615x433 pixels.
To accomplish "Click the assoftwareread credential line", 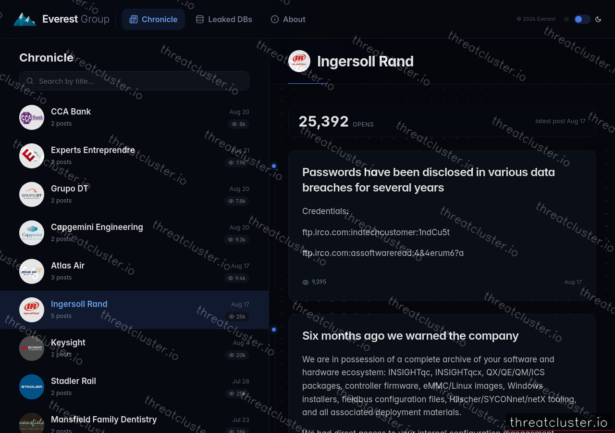I will pos(383,253).
